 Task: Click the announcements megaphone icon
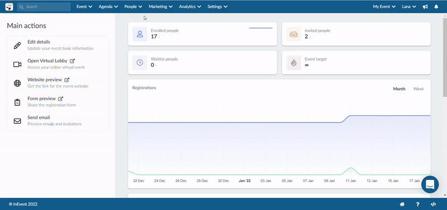(x=425, y=7)
